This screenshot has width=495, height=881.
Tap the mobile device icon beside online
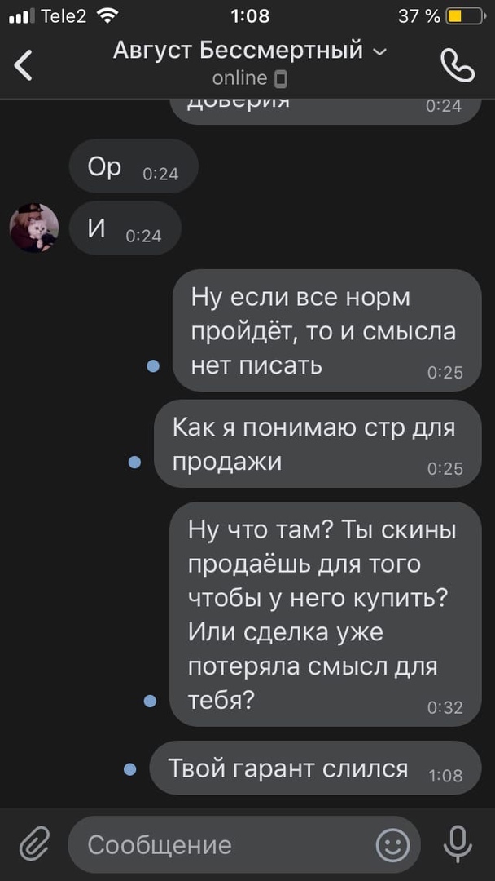click(x=282, y=80)
